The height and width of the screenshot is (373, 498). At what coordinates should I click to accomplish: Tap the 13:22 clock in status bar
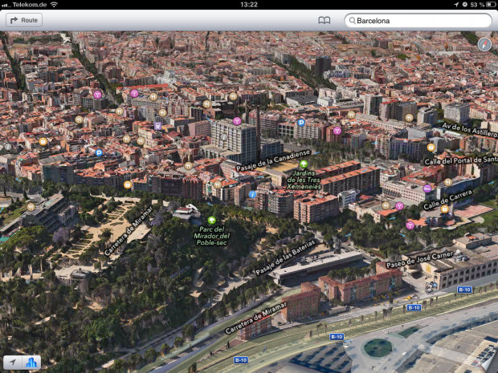(x=249, y=5)
